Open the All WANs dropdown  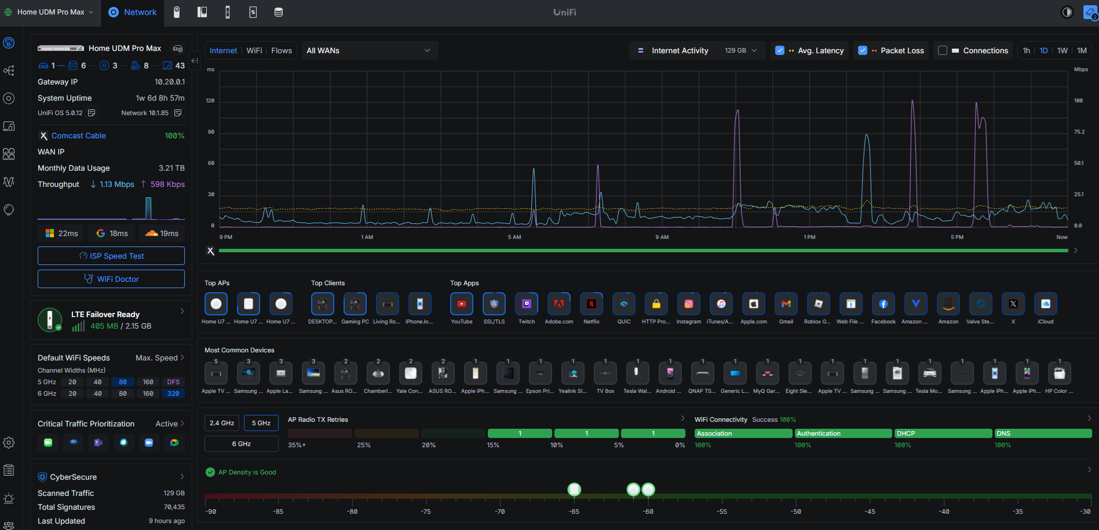(x=368, y=51)
